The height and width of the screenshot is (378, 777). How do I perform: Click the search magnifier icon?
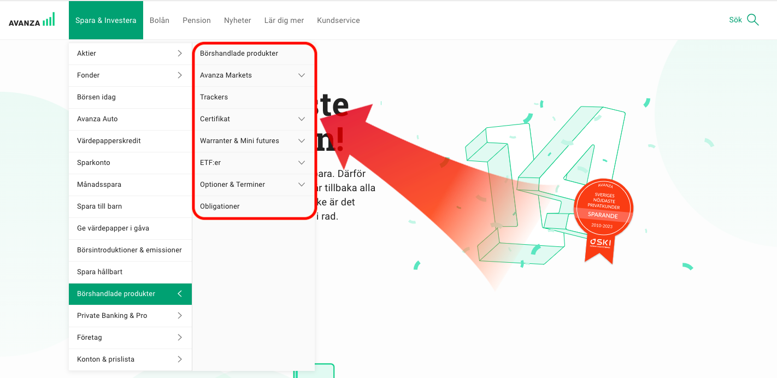click(752, 20)
